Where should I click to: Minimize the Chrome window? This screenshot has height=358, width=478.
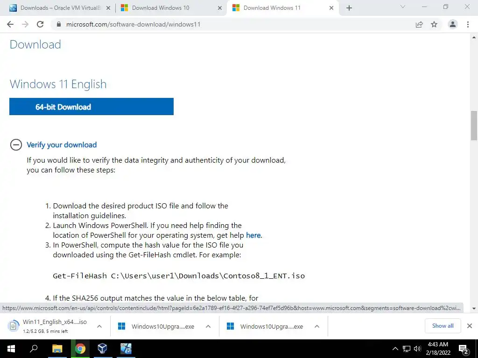(424, 7)
